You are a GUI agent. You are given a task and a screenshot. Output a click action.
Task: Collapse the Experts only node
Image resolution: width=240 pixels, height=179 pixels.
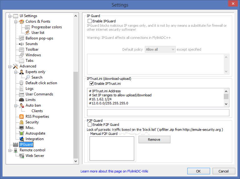(16, 72)
